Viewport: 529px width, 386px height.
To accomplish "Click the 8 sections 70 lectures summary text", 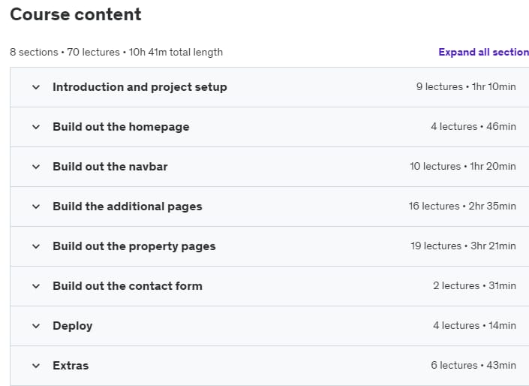I will (x=116, y=53).
